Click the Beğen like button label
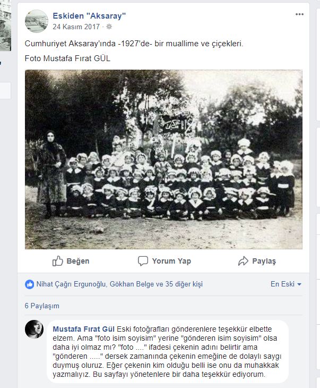320x388 pixels. 78,261
